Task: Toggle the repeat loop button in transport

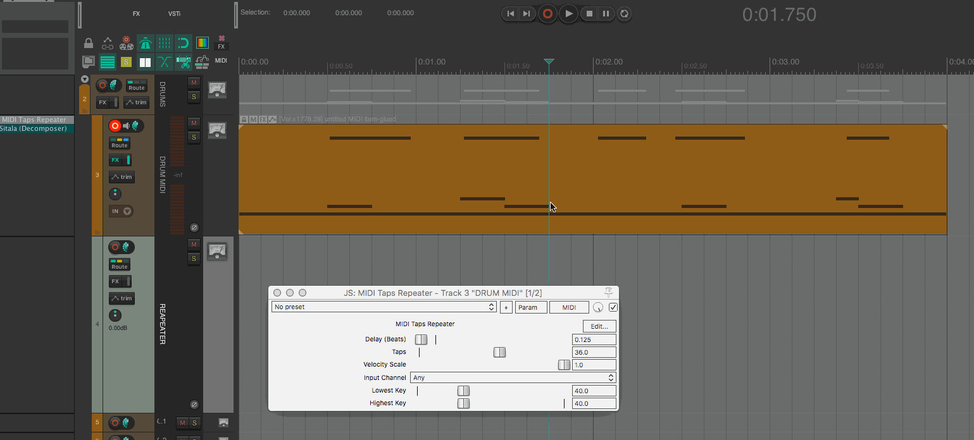Action: click(624, 13)
